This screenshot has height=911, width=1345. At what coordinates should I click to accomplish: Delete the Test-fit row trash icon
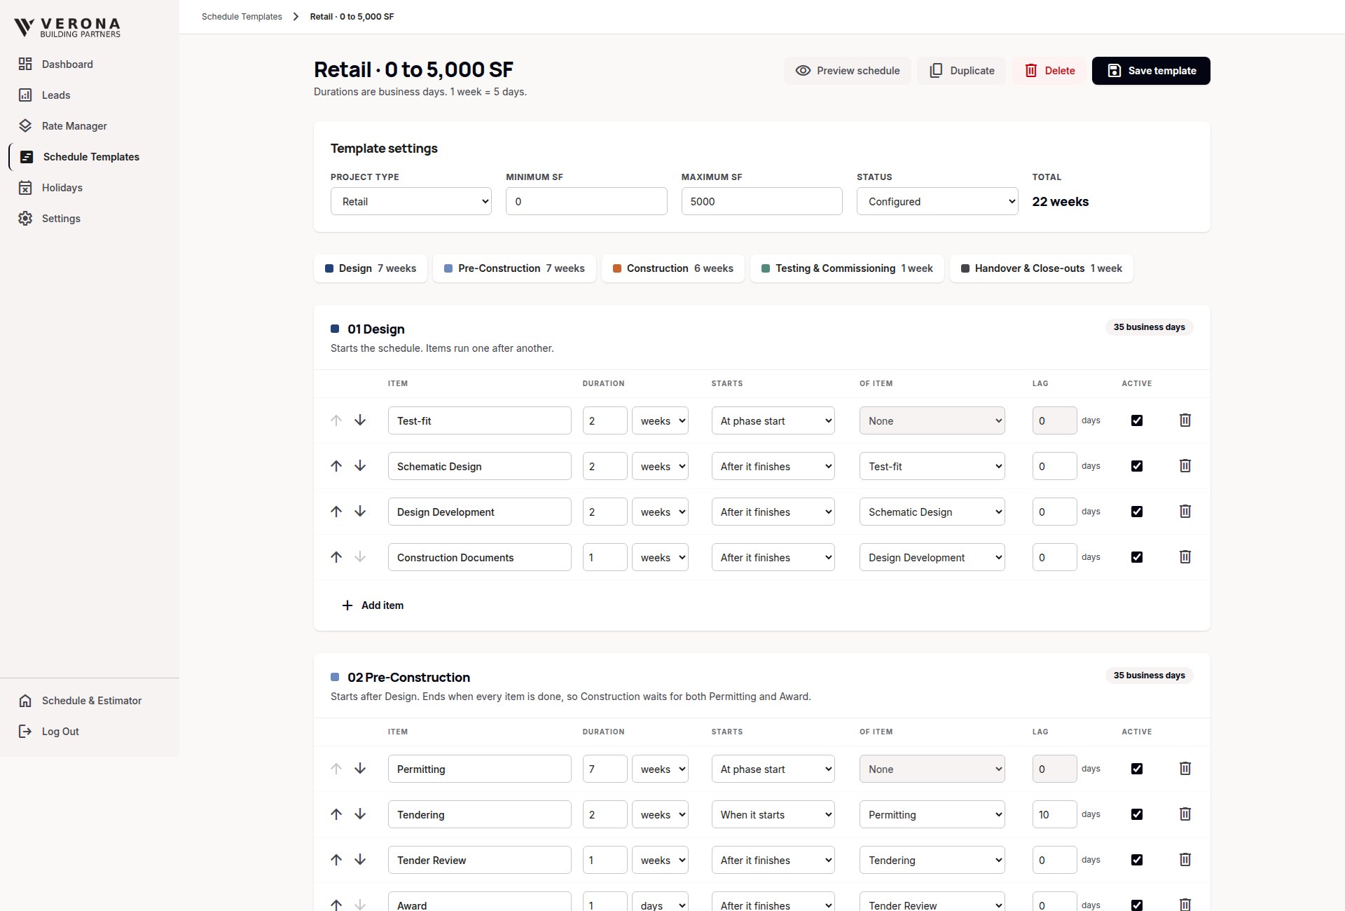[1185, 420]
